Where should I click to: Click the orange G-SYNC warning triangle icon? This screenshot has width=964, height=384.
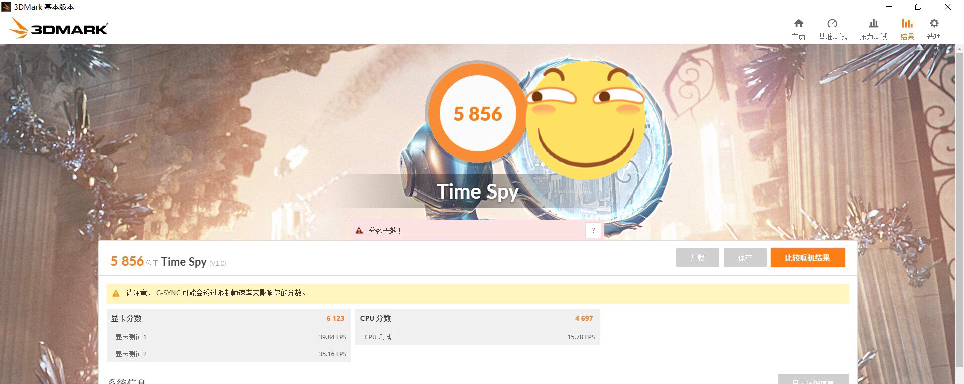pyautogui.click(x=116, y=293)
